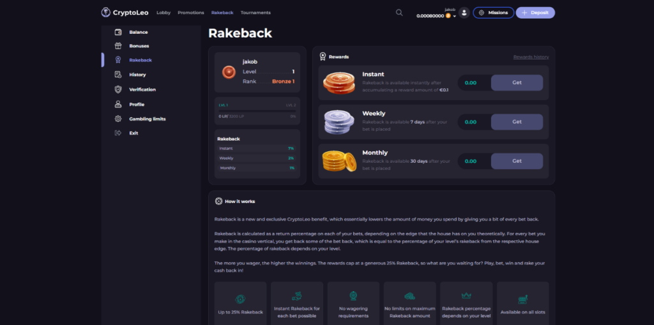Click the bitcoin currency icon next to the balance
Image resolution: width=654 pixels, height=325 pixels.
(448, 16)
